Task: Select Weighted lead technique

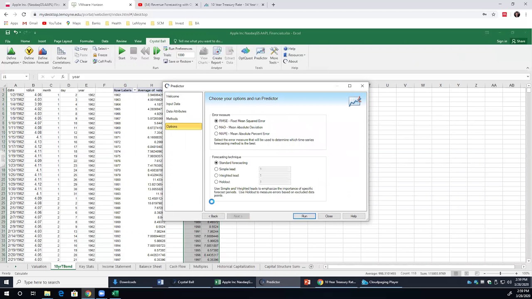Action: click(216, 175)
